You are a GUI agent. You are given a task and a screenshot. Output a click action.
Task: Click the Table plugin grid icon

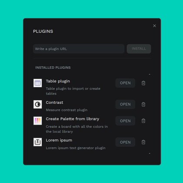pyautogui.click(x=37, y=83)
